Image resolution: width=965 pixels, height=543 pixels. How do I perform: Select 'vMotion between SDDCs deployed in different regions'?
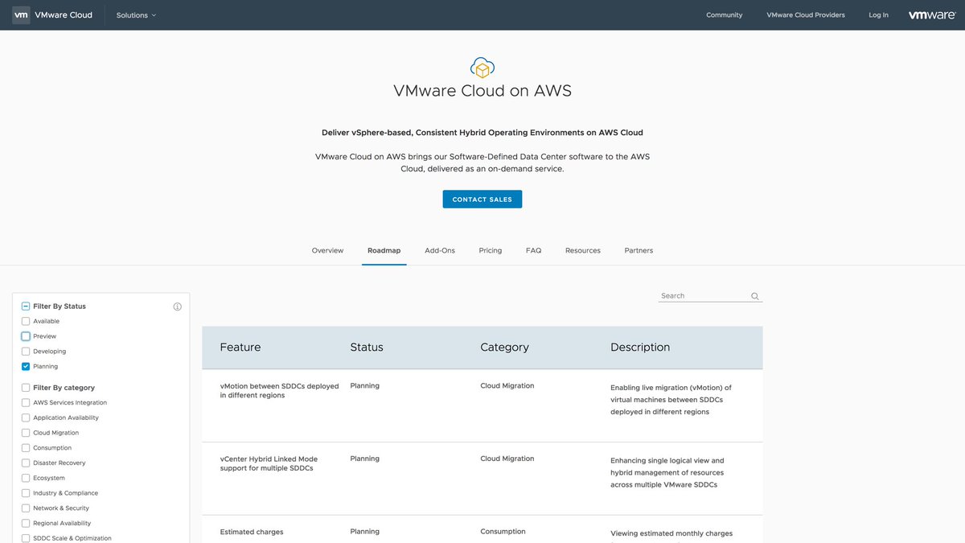coord(280,391)
